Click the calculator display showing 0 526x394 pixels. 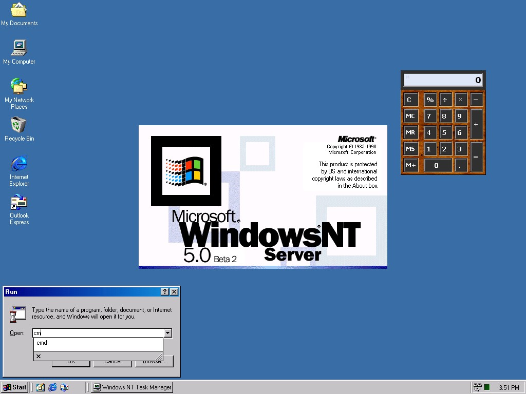(443, 80)
